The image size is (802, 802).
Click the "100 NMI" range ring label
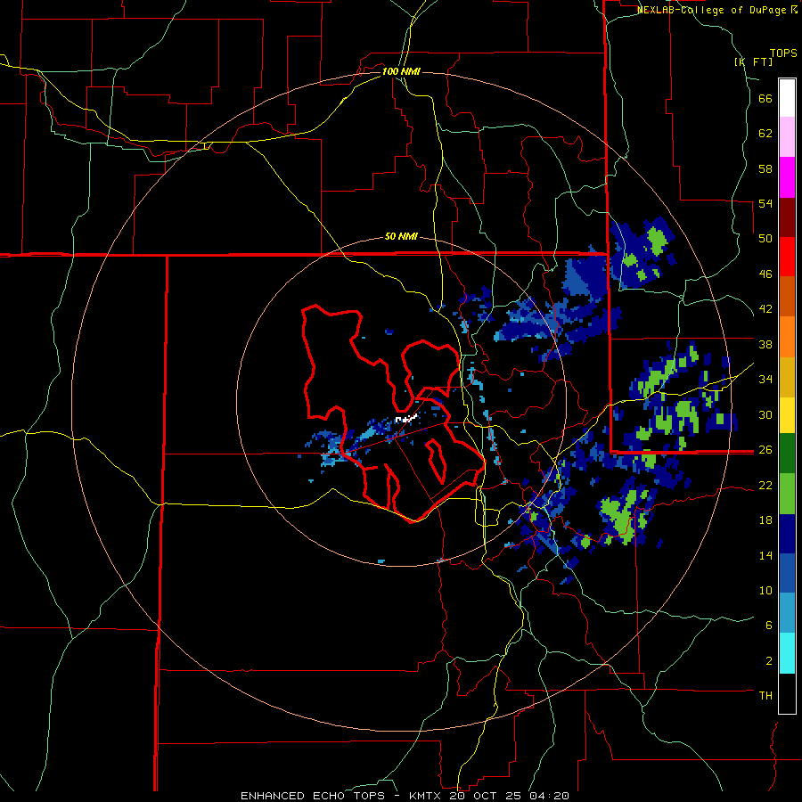click(401, 71)
